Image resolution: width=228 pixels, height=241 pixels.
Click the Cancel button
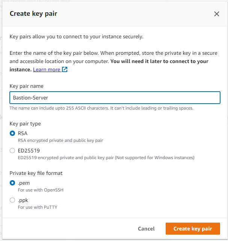click(146, 229)
